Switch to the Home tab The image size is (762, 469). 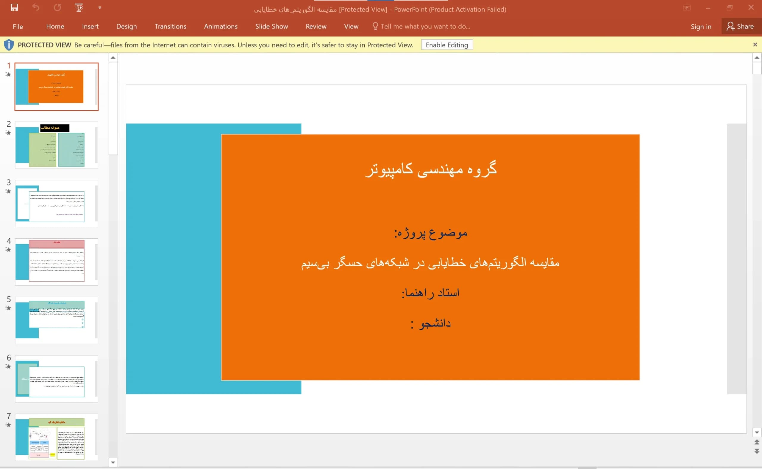(55, 26)
